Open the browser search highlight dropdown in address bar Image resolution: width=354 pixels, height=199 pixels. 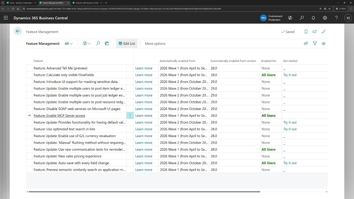coord(321,9)
